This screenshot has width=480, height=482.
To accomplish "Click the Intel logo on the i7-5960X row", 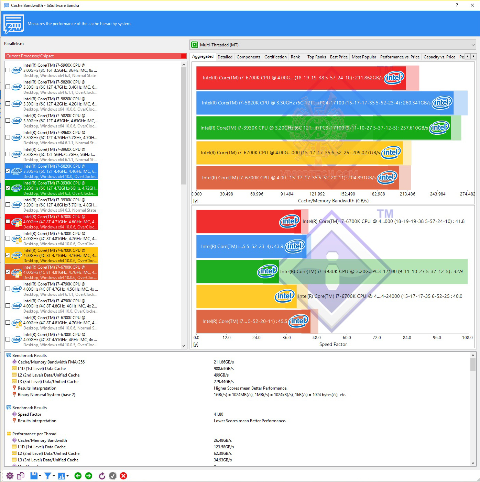I will [x=17, y=70].
